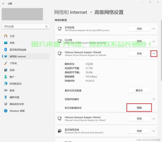
Task: Disable the VMnet8 adapter
Action: point(139,54)
